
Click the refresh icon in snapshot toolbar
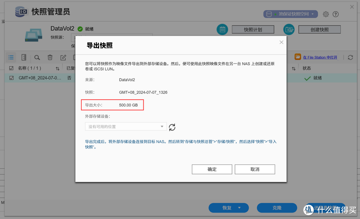350,57
